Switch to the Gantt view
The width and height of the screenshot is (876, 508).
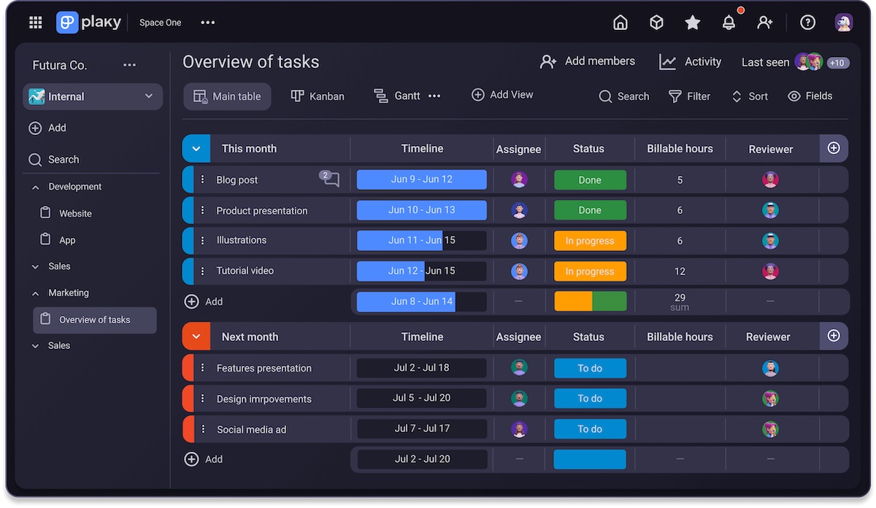(x=397, y=96)
